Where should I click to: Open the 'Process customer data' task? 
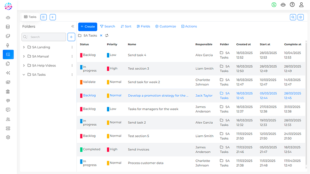[x=146, y=163]
